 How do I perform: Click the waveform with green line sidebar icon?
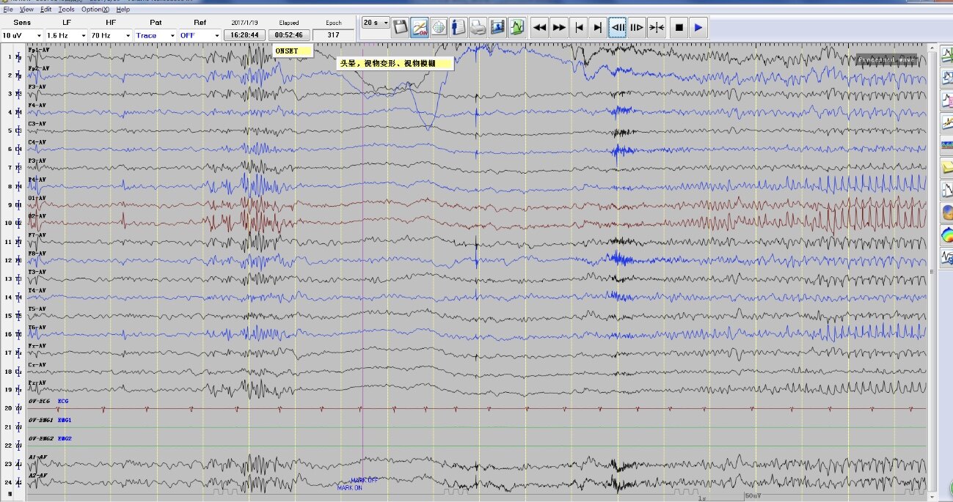click(946, 54)
